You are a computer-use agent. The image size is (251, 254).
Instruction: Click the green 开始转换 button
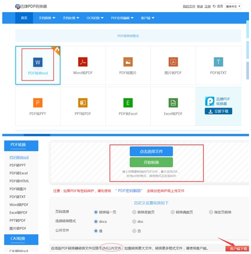coord(151,162)
